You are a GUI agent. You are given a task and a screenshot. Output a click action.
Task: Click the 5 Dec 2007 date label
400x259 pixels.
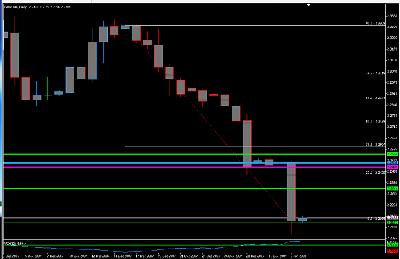pos(33,256)
